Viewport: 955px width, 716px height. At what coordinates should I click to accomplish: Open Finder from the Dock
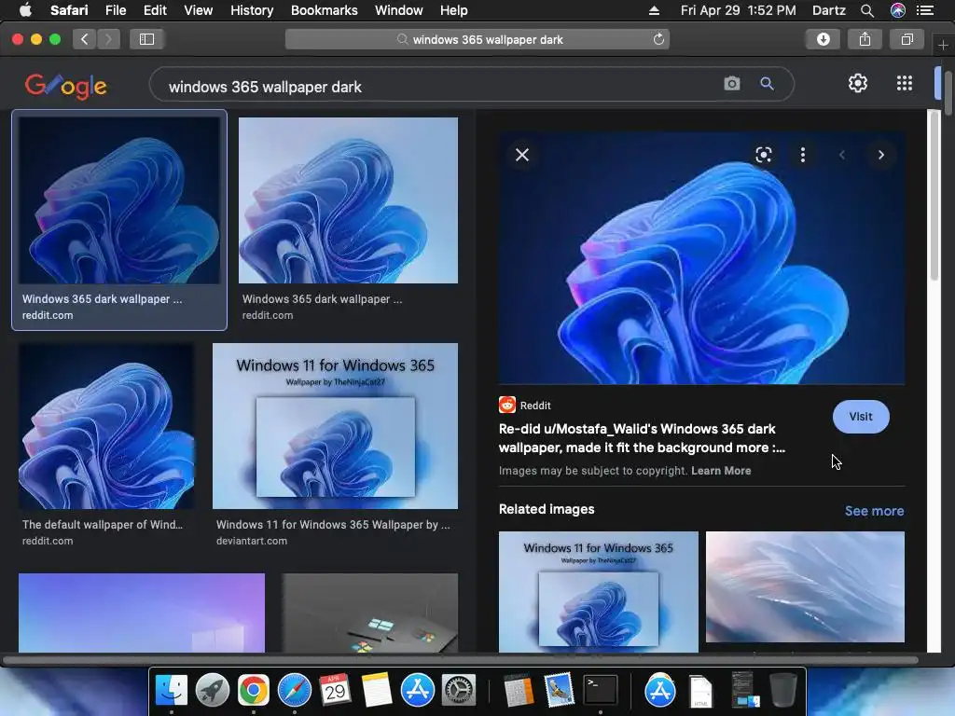pyautogui.click(x=172, y=690)
